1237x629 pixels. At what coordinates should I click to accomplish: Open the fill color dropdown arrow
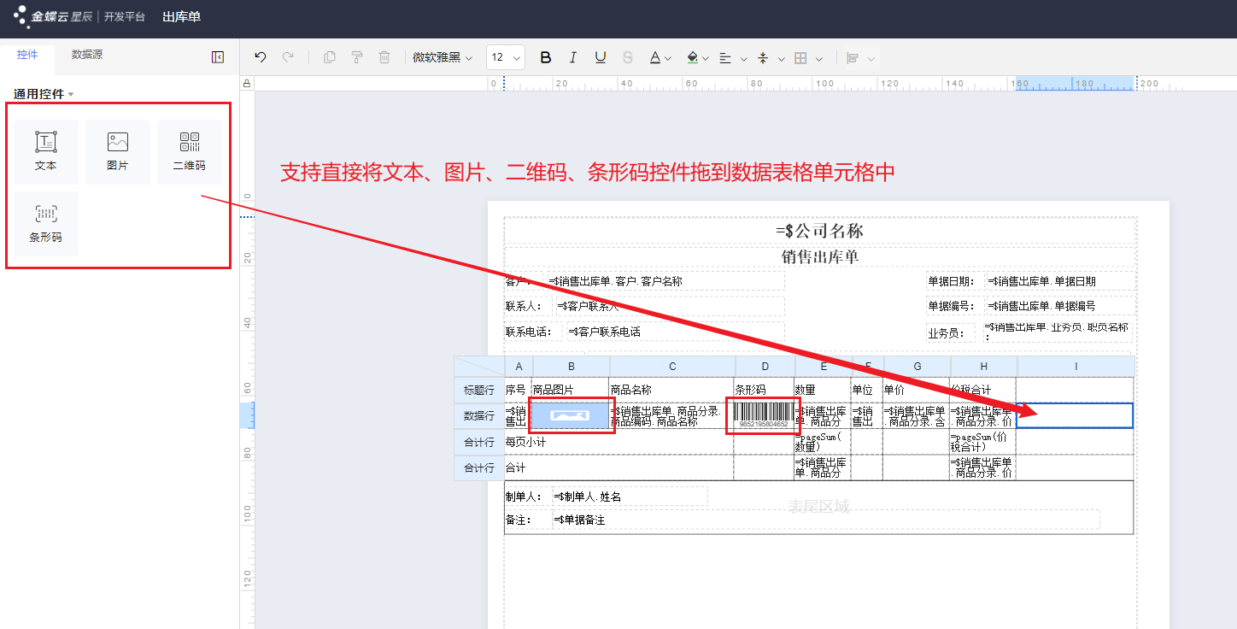pos(707,58)
